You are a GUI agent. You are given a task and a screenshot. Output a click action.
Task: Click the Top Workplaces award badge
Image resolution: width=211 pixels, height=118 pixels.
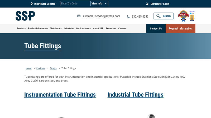tap(192, 16)
